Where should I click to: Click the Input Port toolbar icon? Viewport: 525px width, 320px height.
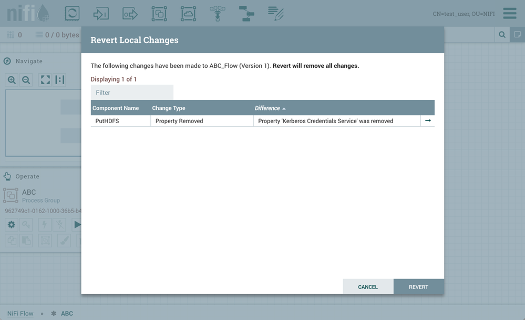tap(101, 13)
